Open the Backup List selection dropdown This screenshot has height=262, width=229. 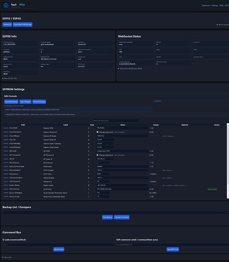[x=116, y=212]
